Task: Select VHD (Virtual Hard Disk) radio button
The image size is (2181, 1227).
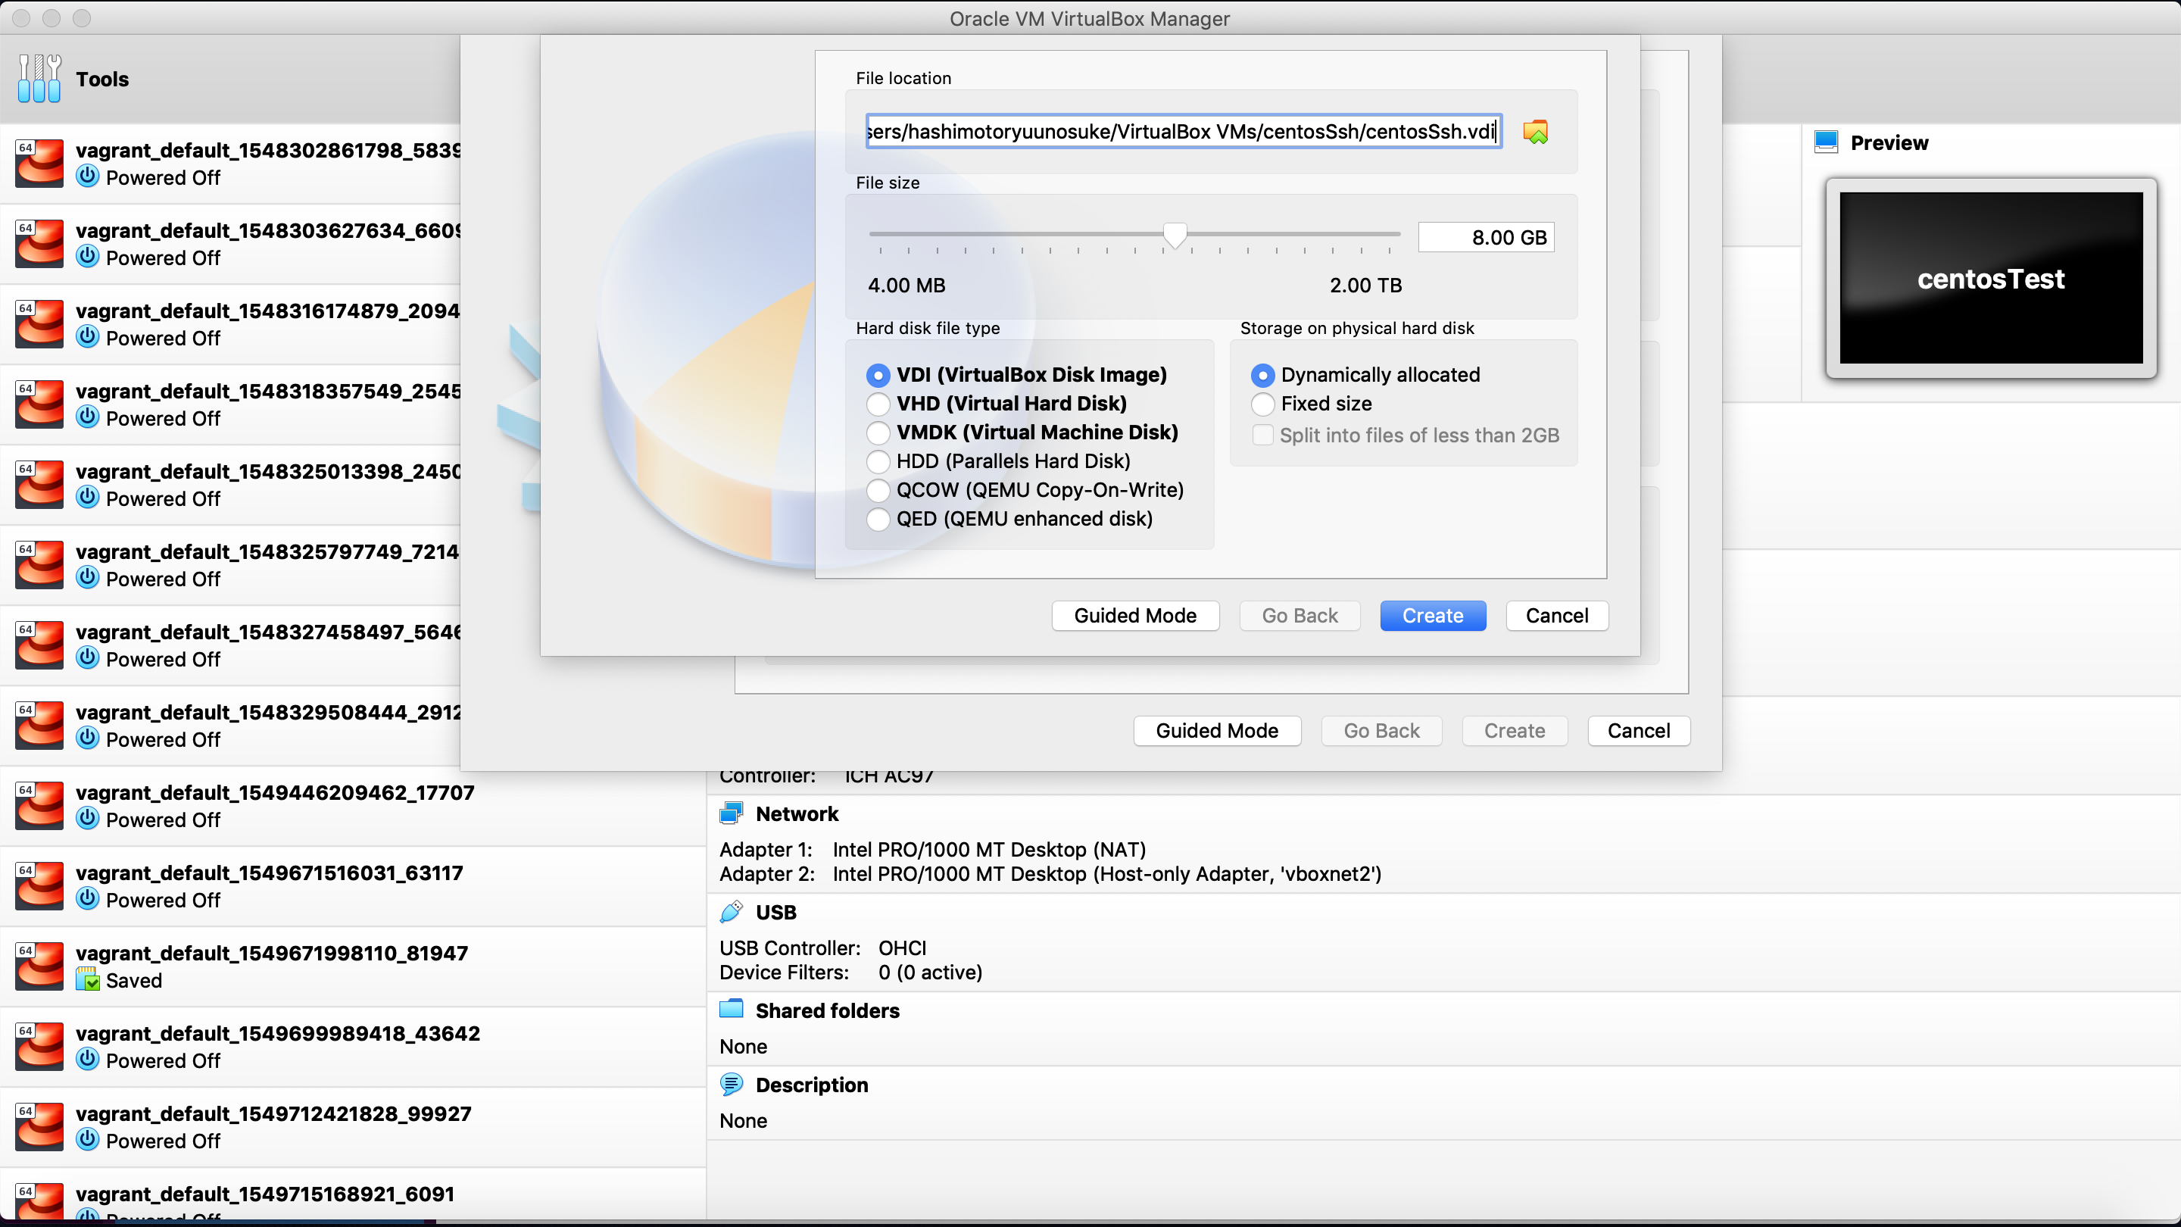Action: point(878,404)
